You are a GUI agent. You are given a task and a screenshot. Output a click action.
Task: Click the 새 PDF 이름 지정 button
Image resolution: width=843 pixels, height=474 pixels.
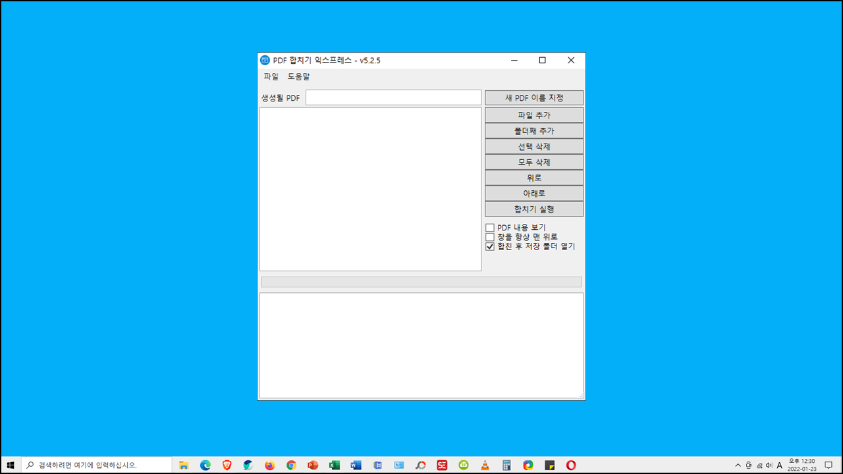pyautogui.click(x=534, y=98)
